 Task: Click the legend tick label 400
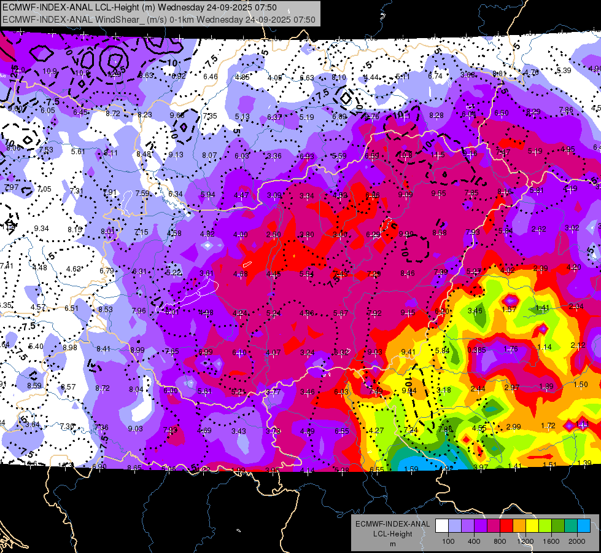pyautogui.click(x=474, y=541)
